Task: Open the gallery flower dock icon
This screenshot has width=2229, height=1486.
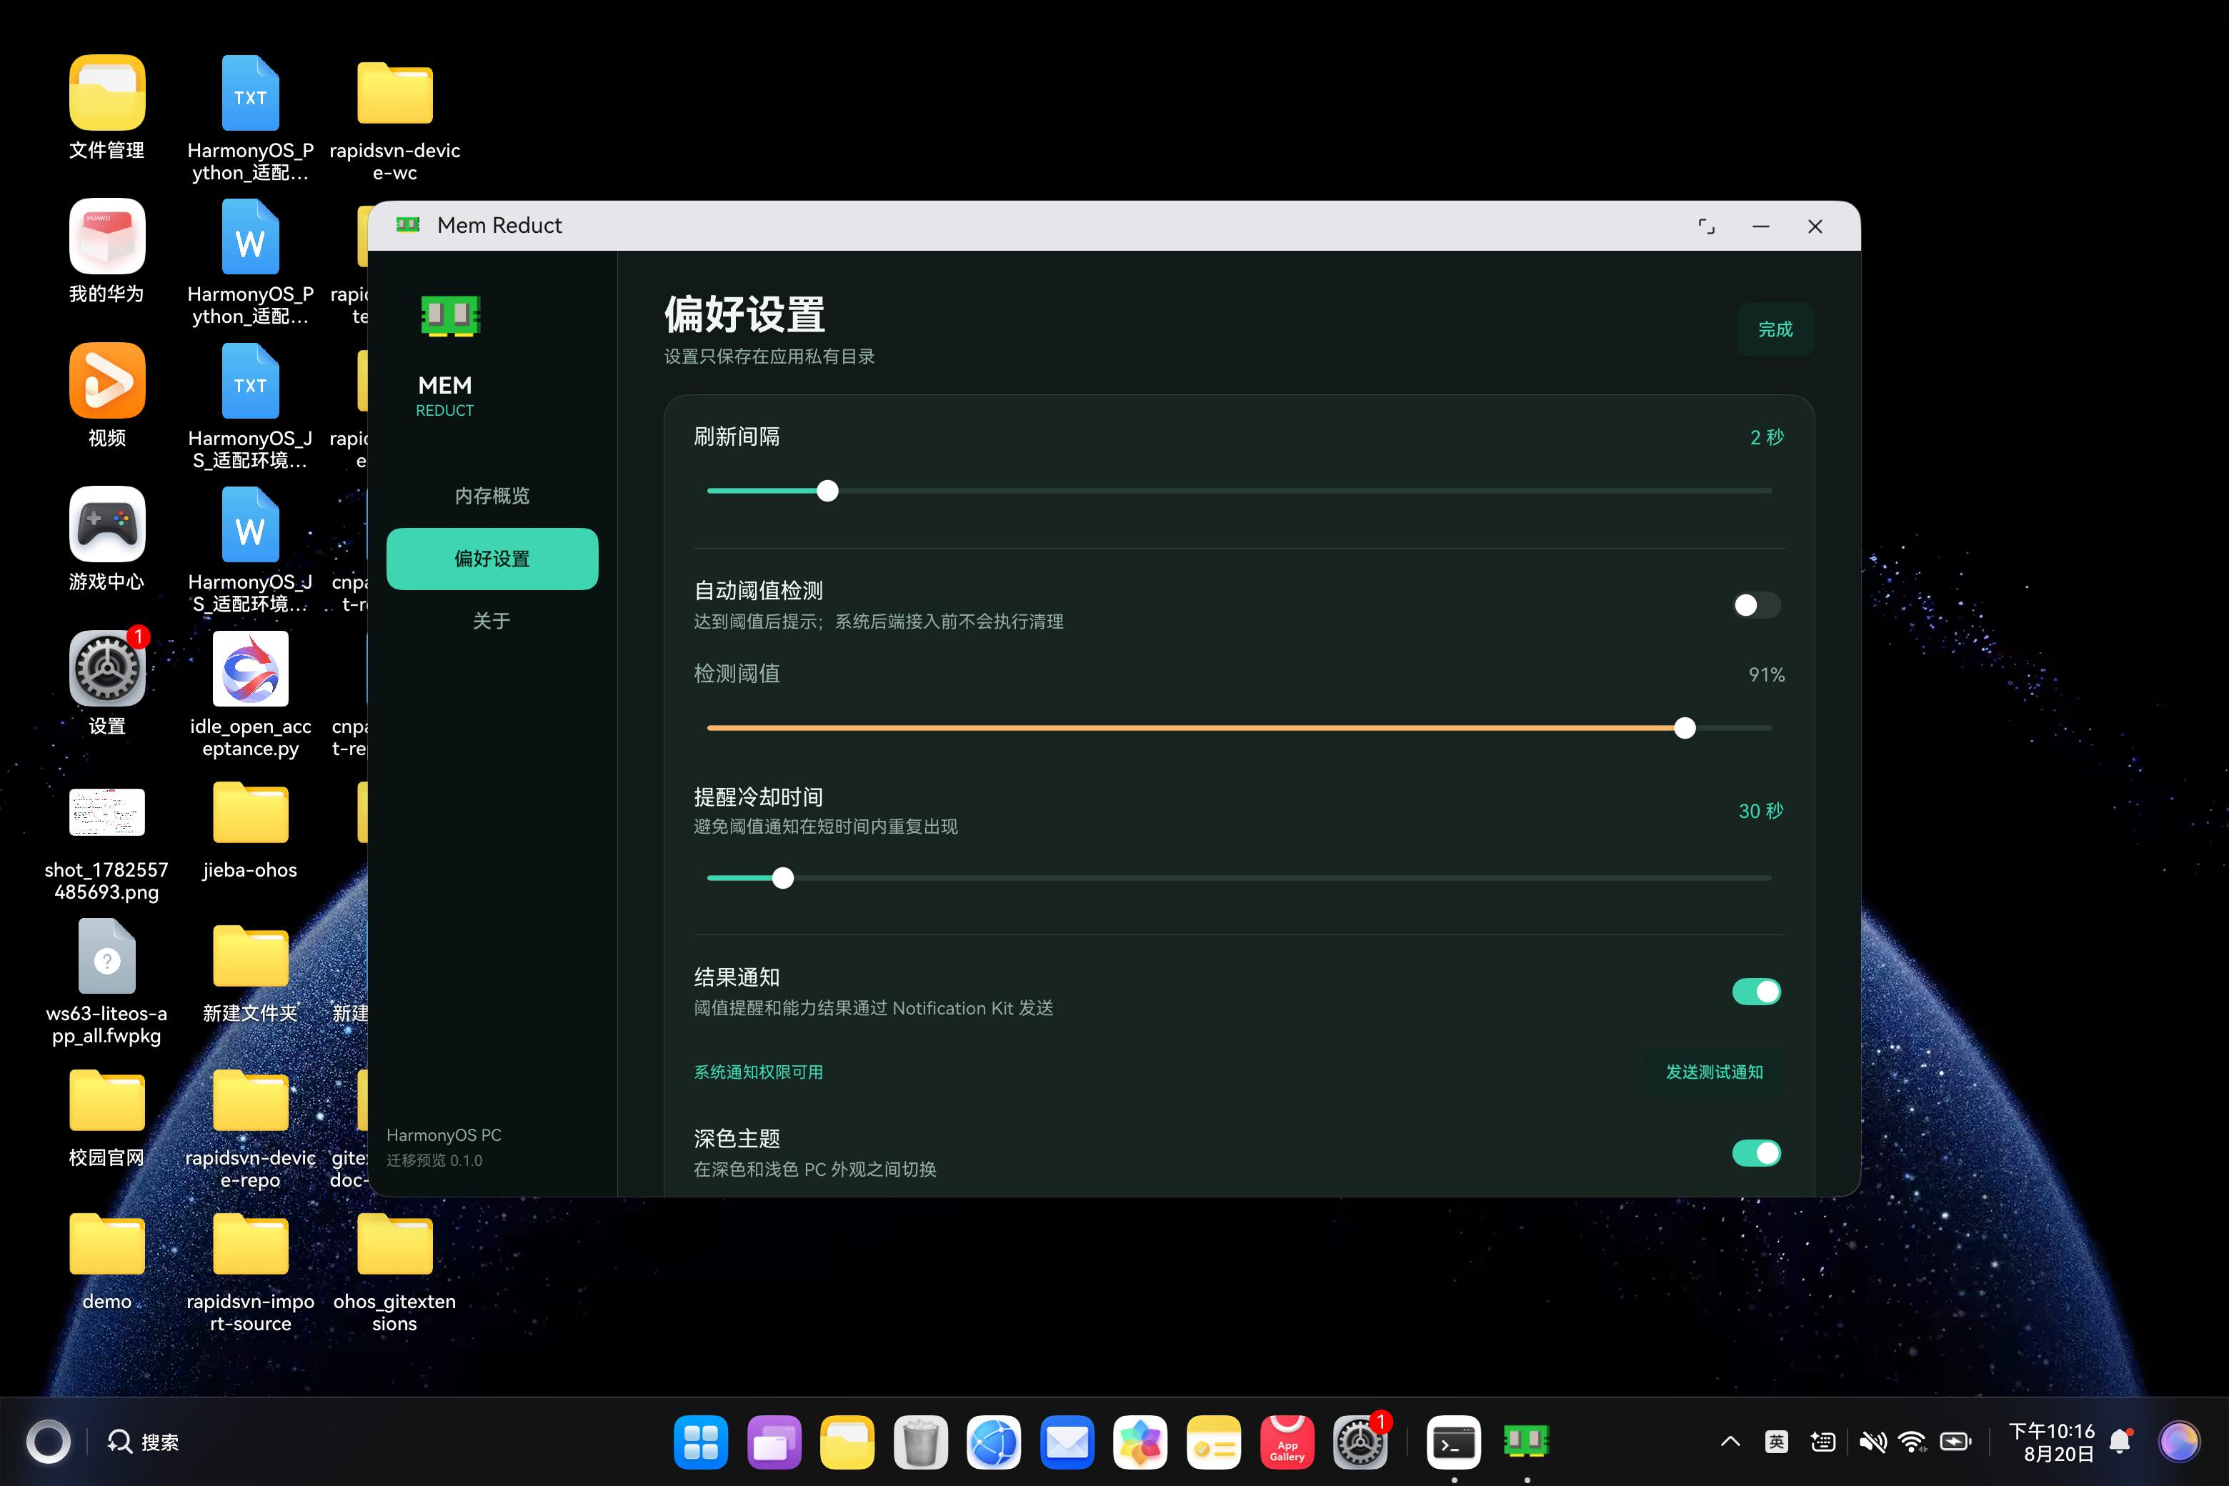Action: coord(1140,1442)
